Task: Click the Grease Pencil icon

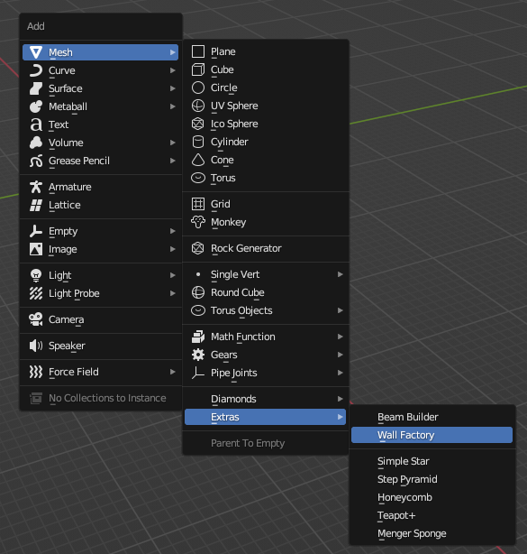Action: pyautogui.click(x=36, y=161)
